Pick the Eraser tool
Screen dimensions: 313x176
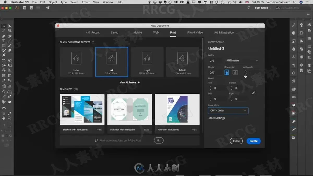coord(10,51)
